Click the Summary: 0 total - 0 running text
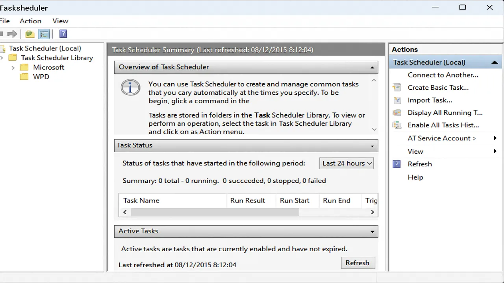The height and width of the screenshot is (283, 504). pos(170,181)
